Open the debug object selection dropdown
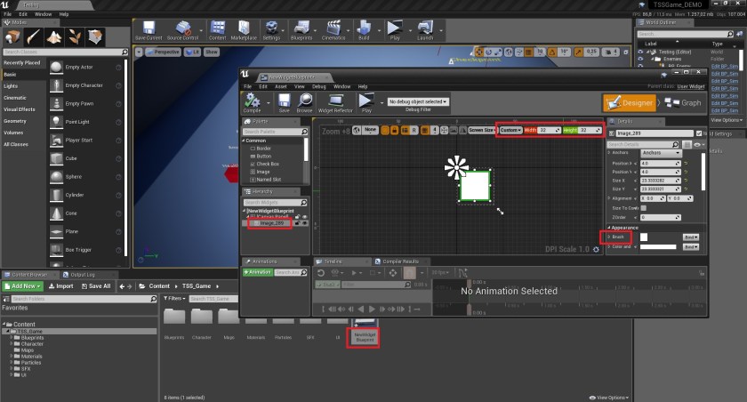Screen dimensions: 747x402 (x=418, y=101)
